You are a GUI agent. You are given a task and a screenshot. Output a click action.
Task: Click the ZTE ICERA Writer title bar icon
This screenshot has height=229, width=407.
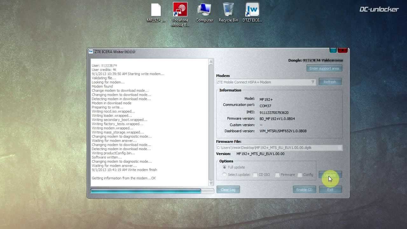point(91,52)
